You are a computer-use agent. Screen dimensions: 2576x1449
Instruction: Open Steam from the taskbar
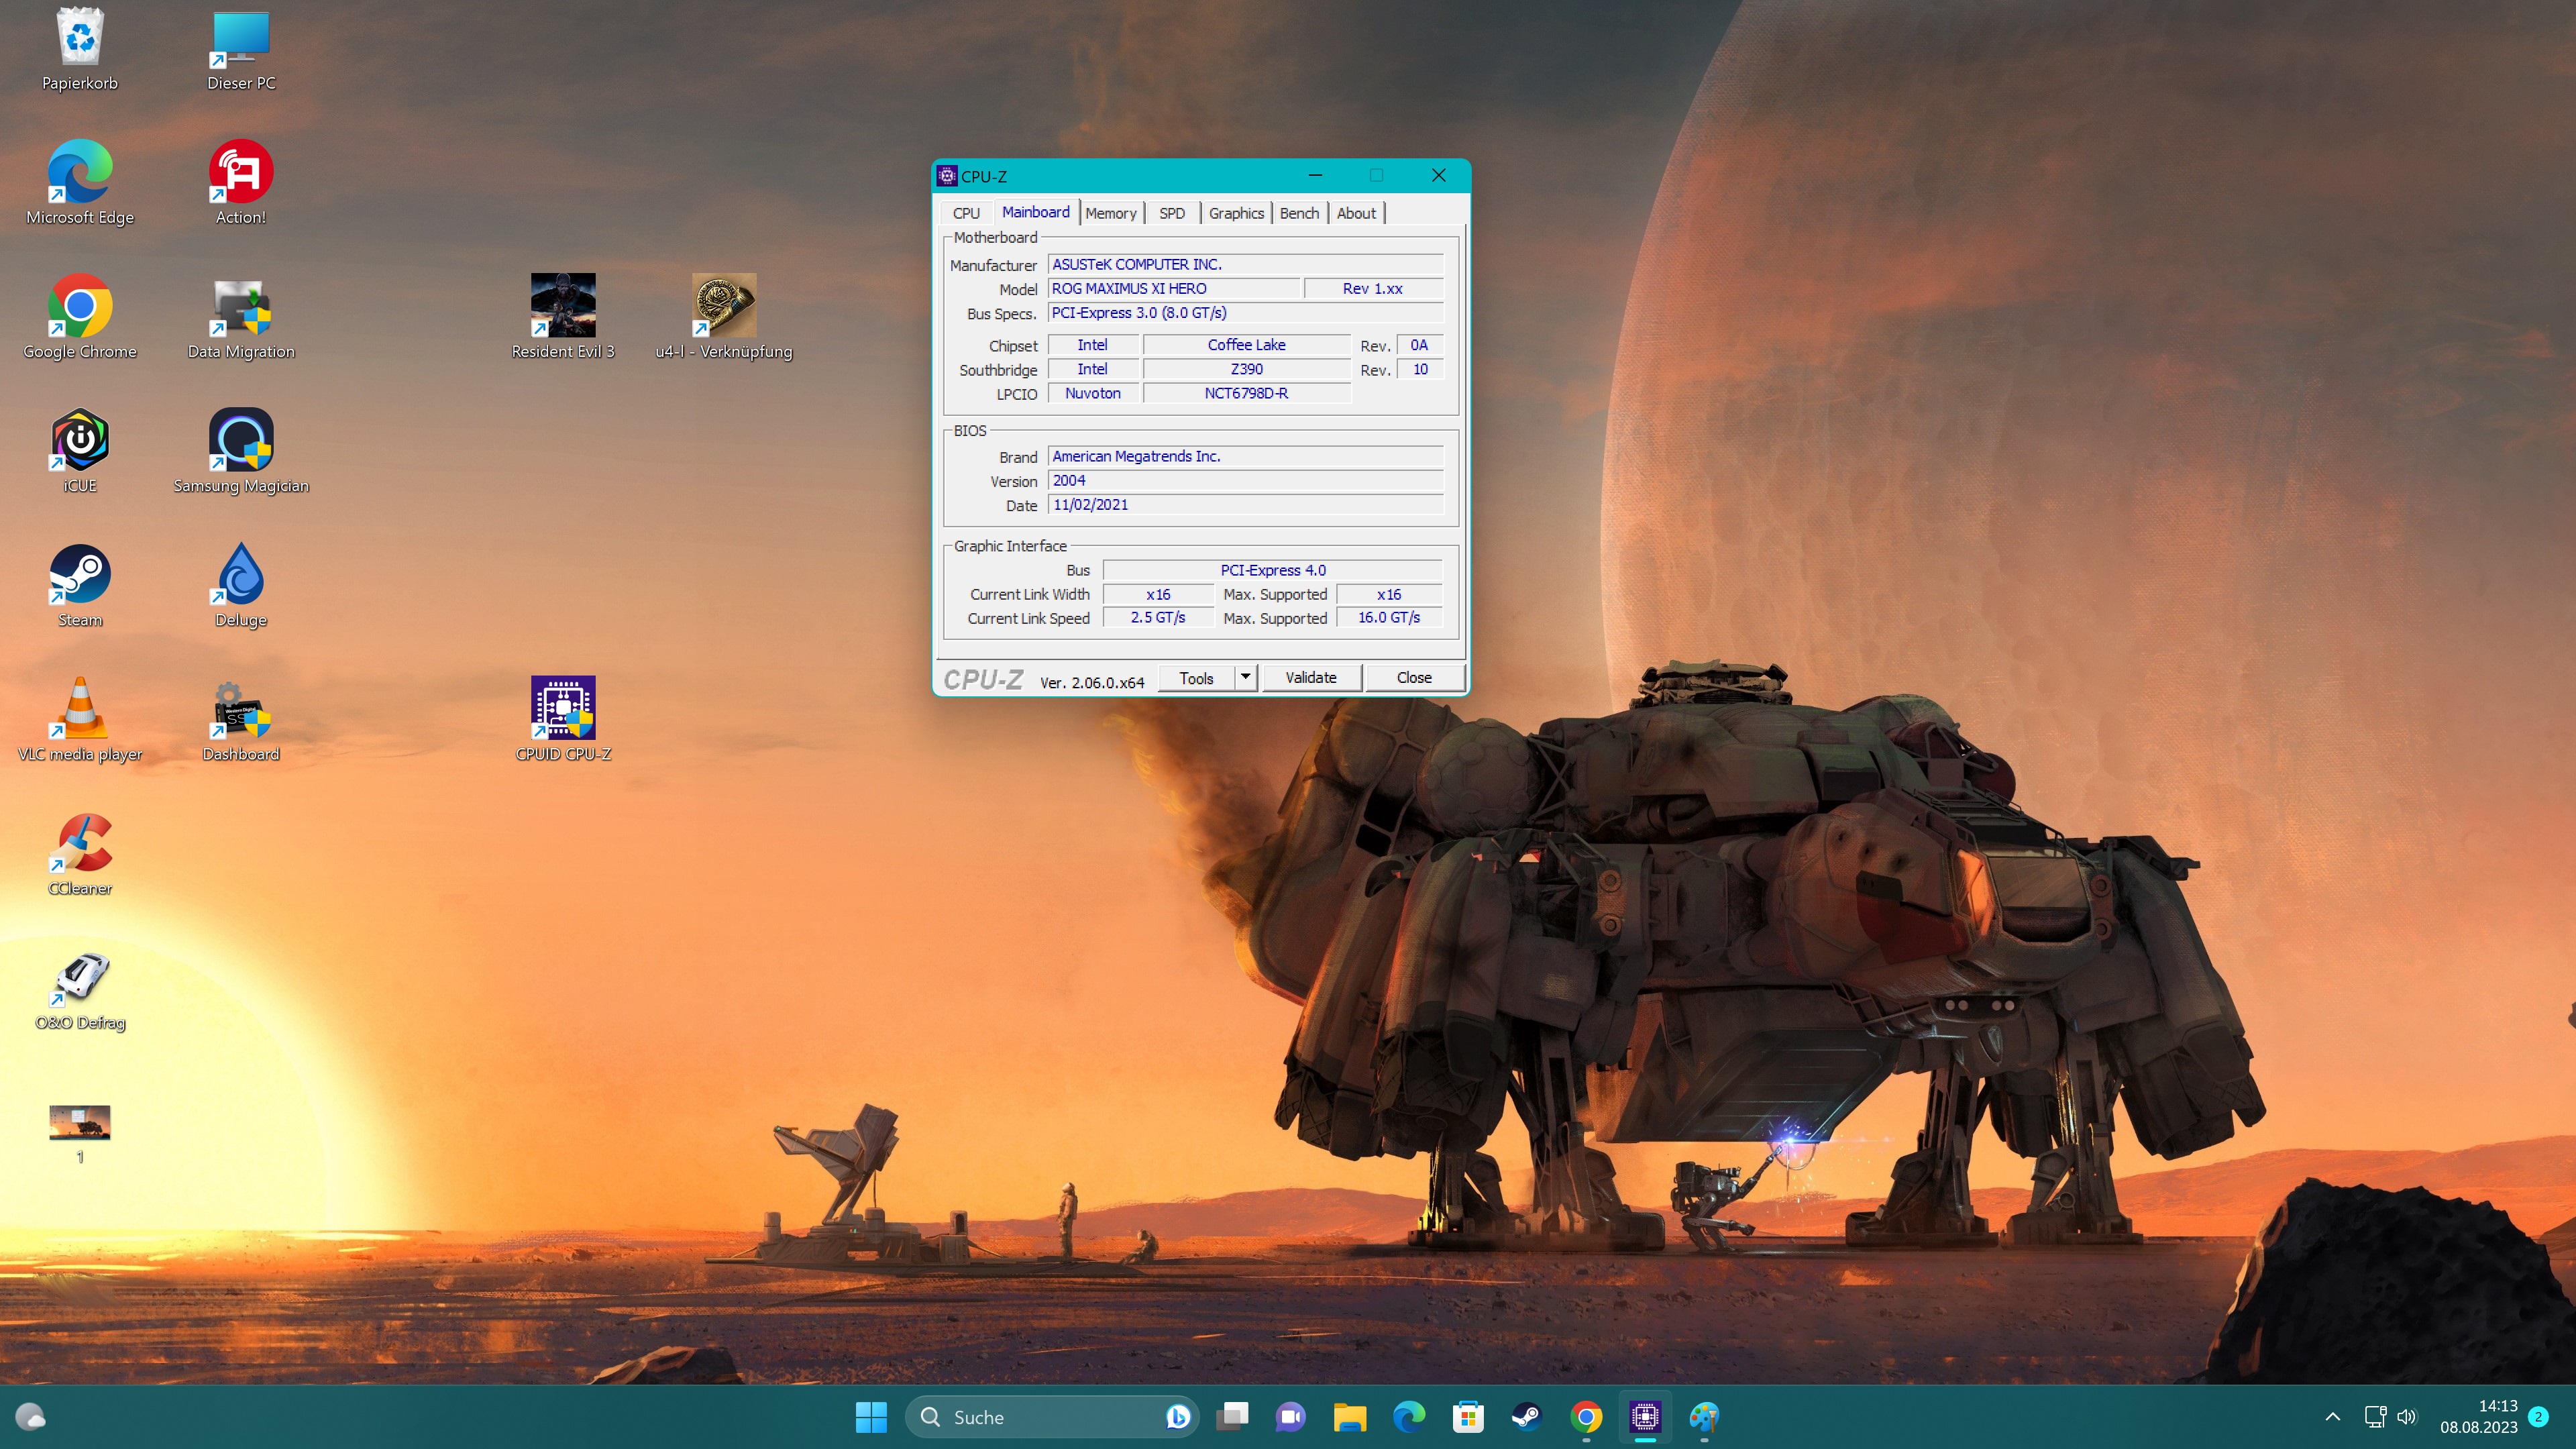tap(1526, 1416)
